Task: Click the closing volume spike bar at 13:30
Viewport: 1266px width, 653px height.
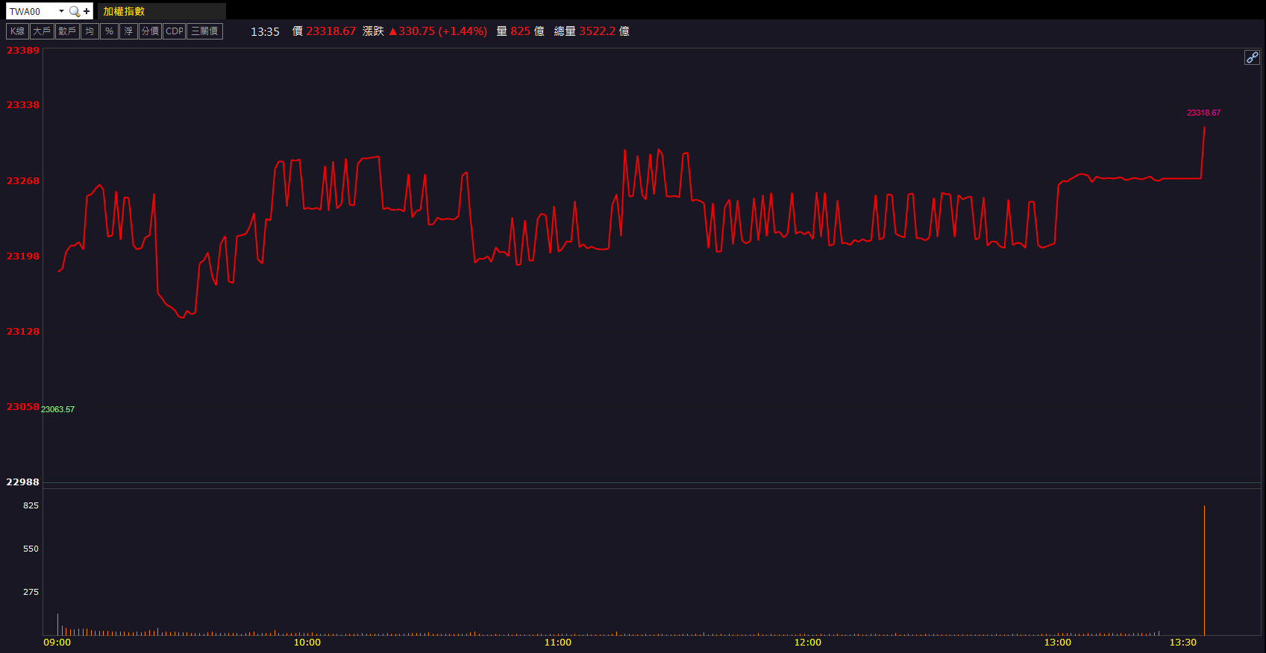Action: (1204, 570)
